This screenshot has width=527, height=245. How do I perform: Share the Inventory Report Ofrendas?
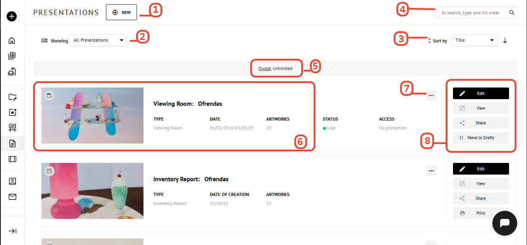pos(481,198)
